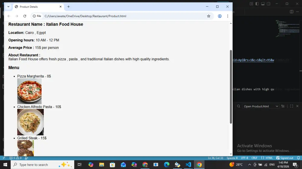Open Chrome's three-dot menu
This screenshot has width=302, height=169.
(228, 16)
